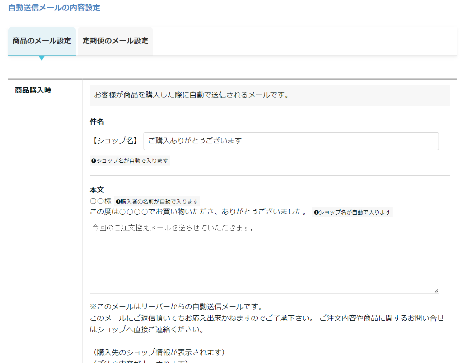Click the 商品購入時 row label
This screenshot has height=363, width=463.
[x=33, y=90]
